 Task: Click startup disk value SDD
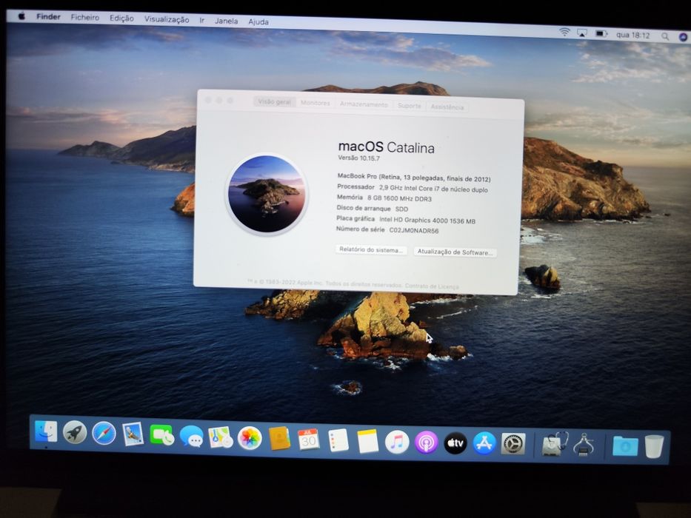coord(401,209)
